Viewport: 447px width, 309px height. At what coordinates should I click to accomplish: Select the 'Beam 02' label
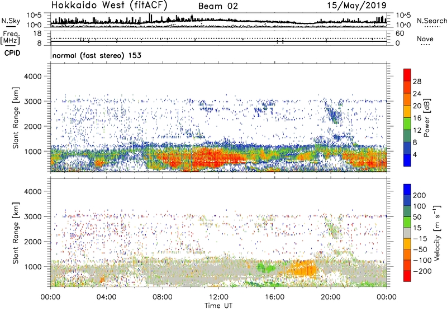(218, 6)
